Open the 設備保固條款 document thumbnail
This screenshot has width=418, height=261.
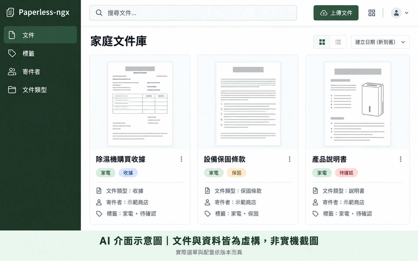(x=248, y=104)
